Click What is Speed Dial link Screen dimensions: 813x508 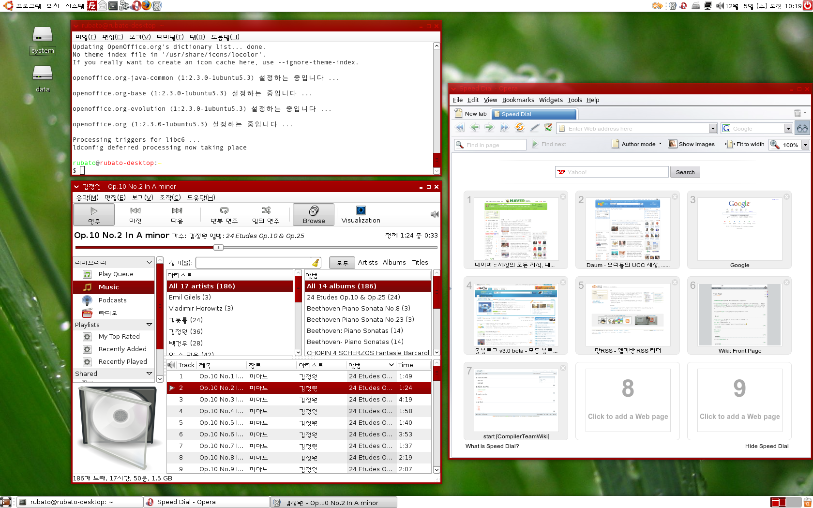pyautogui.click(x=492, y=446)
